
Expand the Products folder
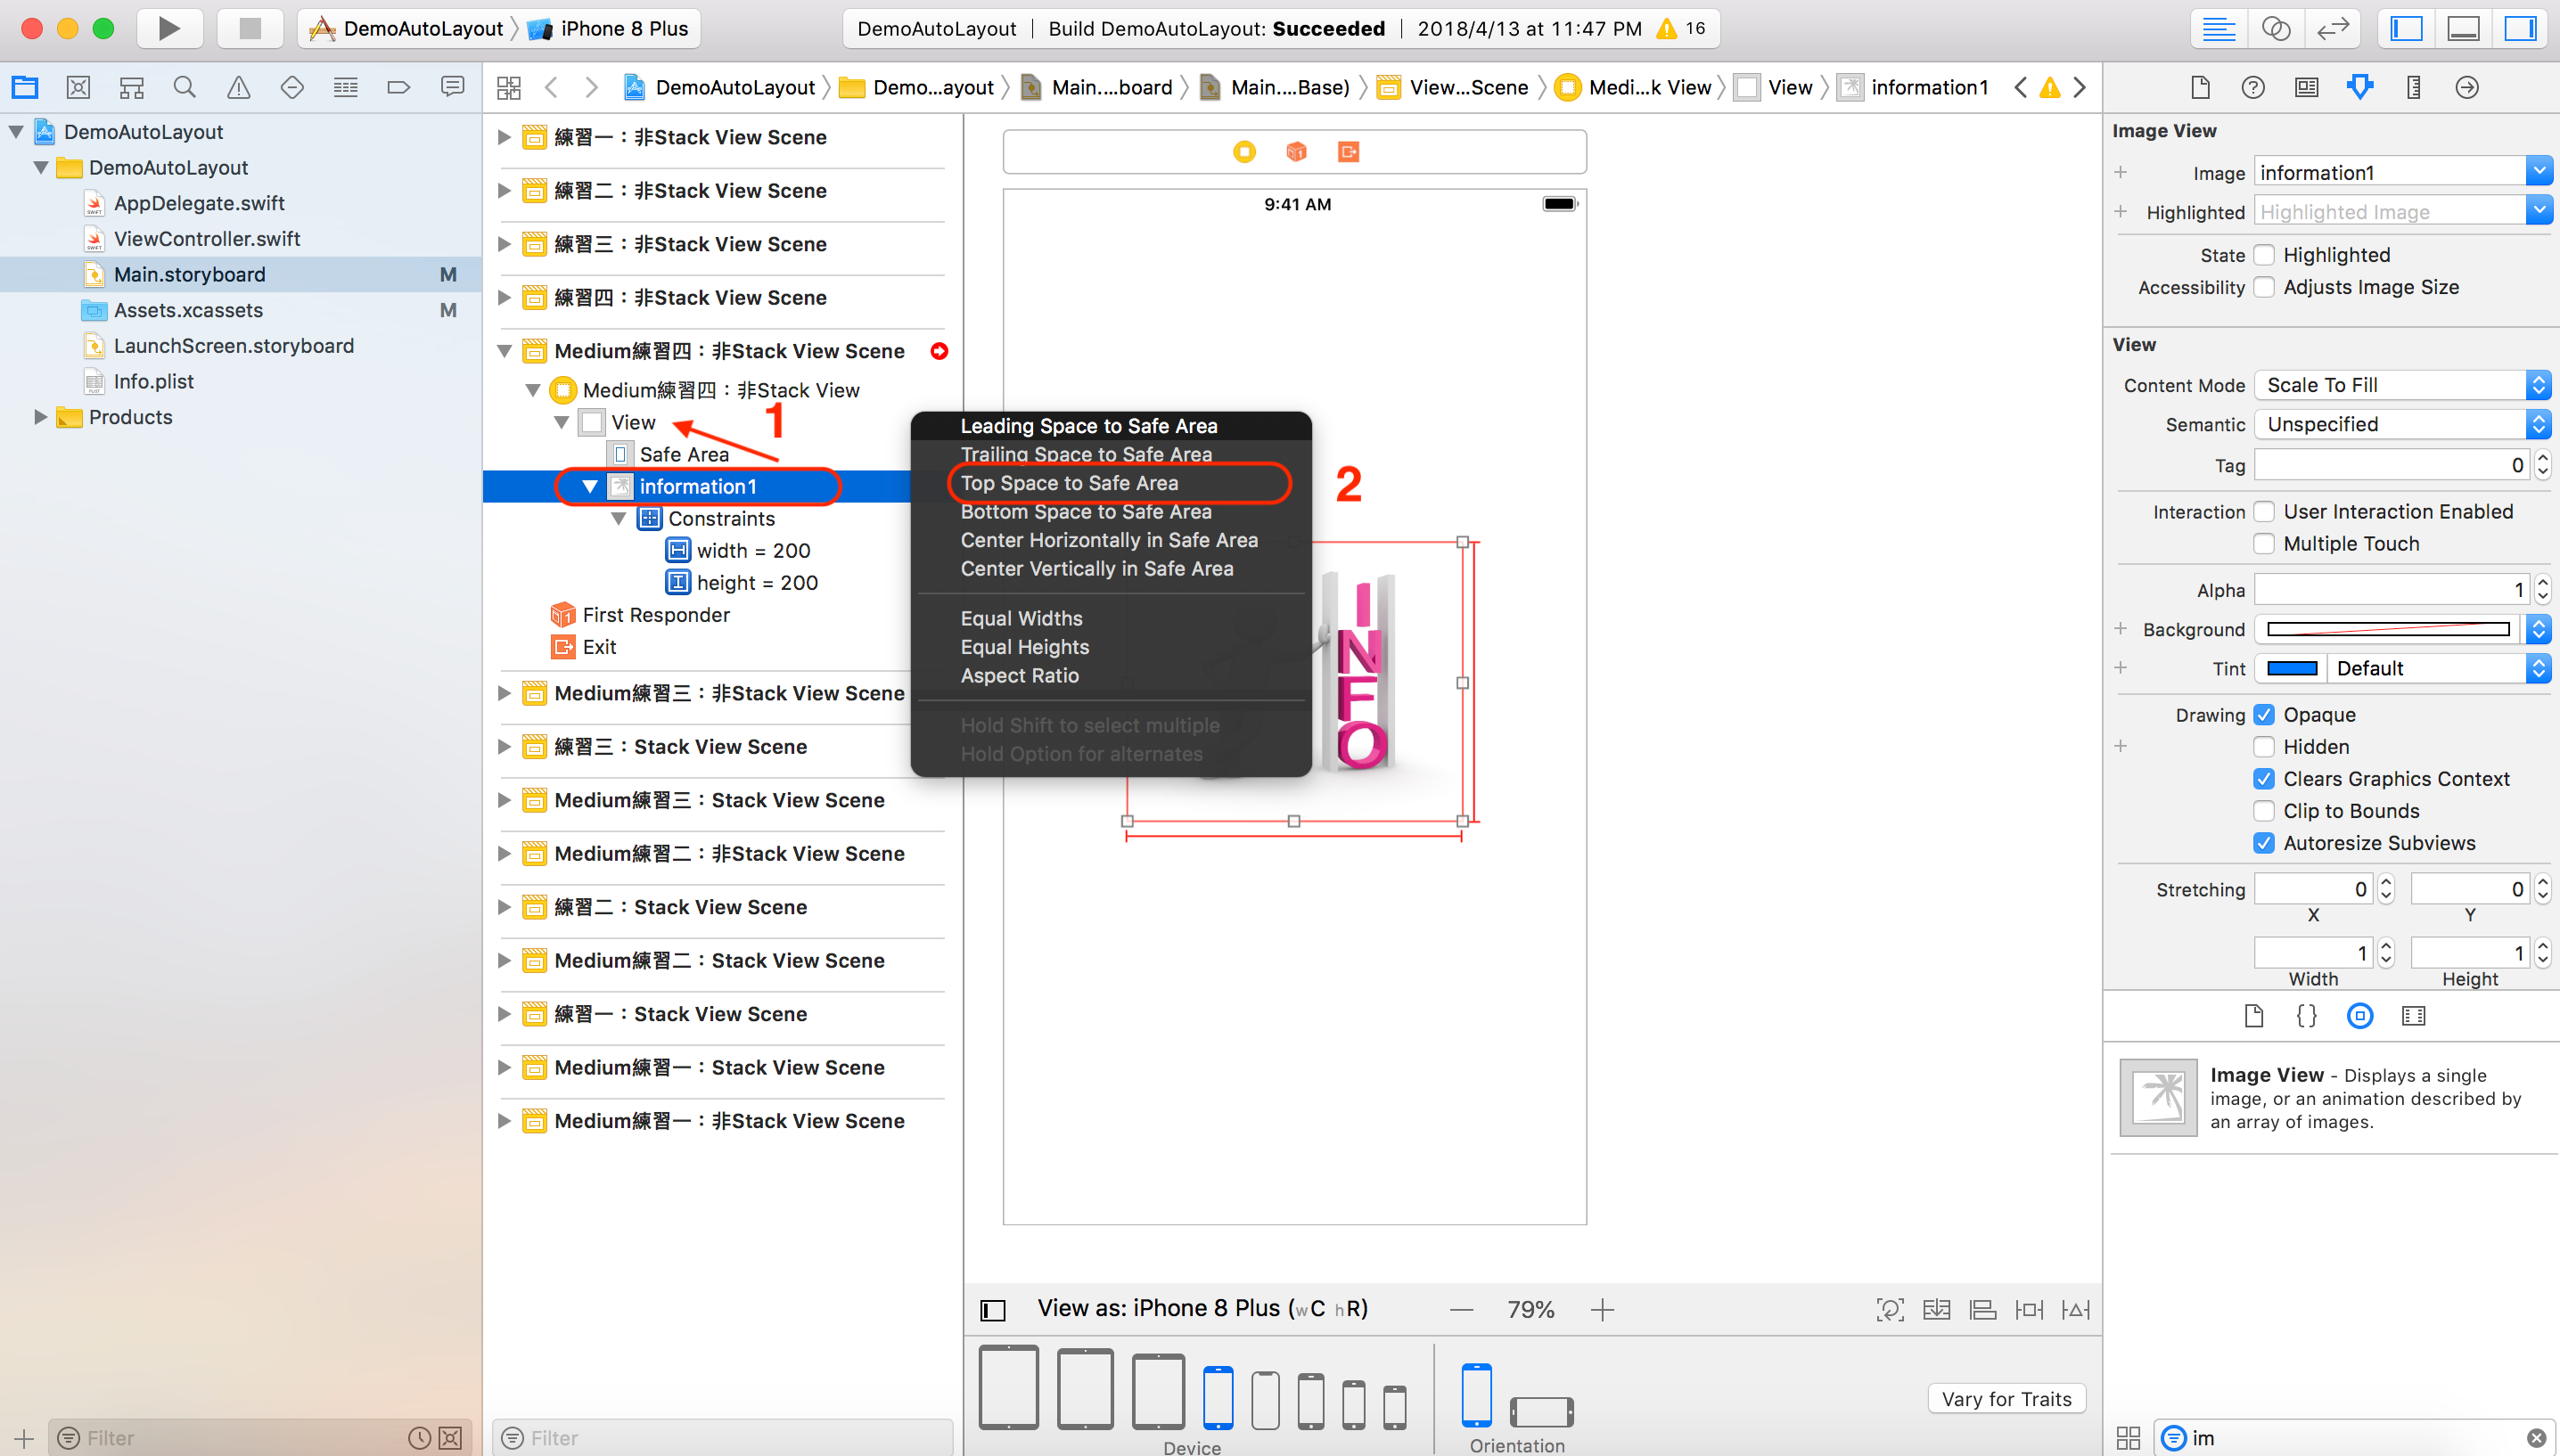point(40,417)
